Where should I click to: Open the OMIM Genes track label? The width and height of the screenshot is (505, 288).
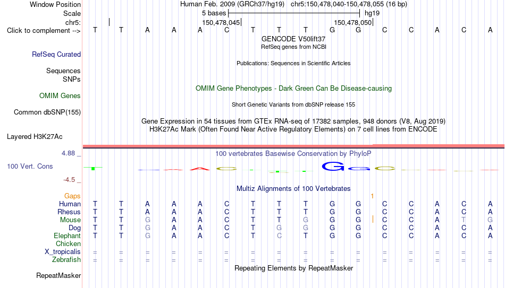pos(60,96)
